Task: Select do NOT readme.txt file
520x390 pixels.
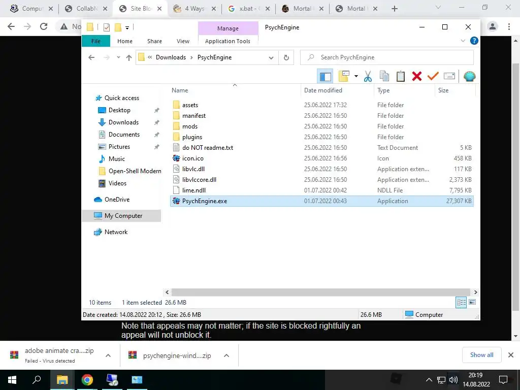Action: [321, 148]
